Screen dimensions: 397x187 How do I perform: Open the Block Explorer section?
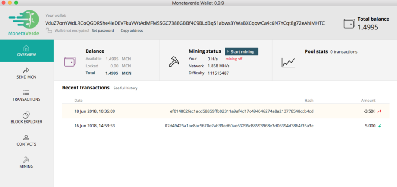26,118
